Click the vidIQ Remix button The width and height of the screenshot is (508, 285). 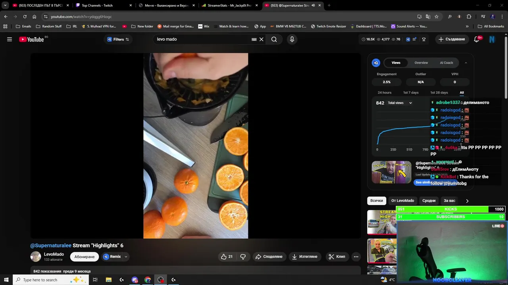112,256
